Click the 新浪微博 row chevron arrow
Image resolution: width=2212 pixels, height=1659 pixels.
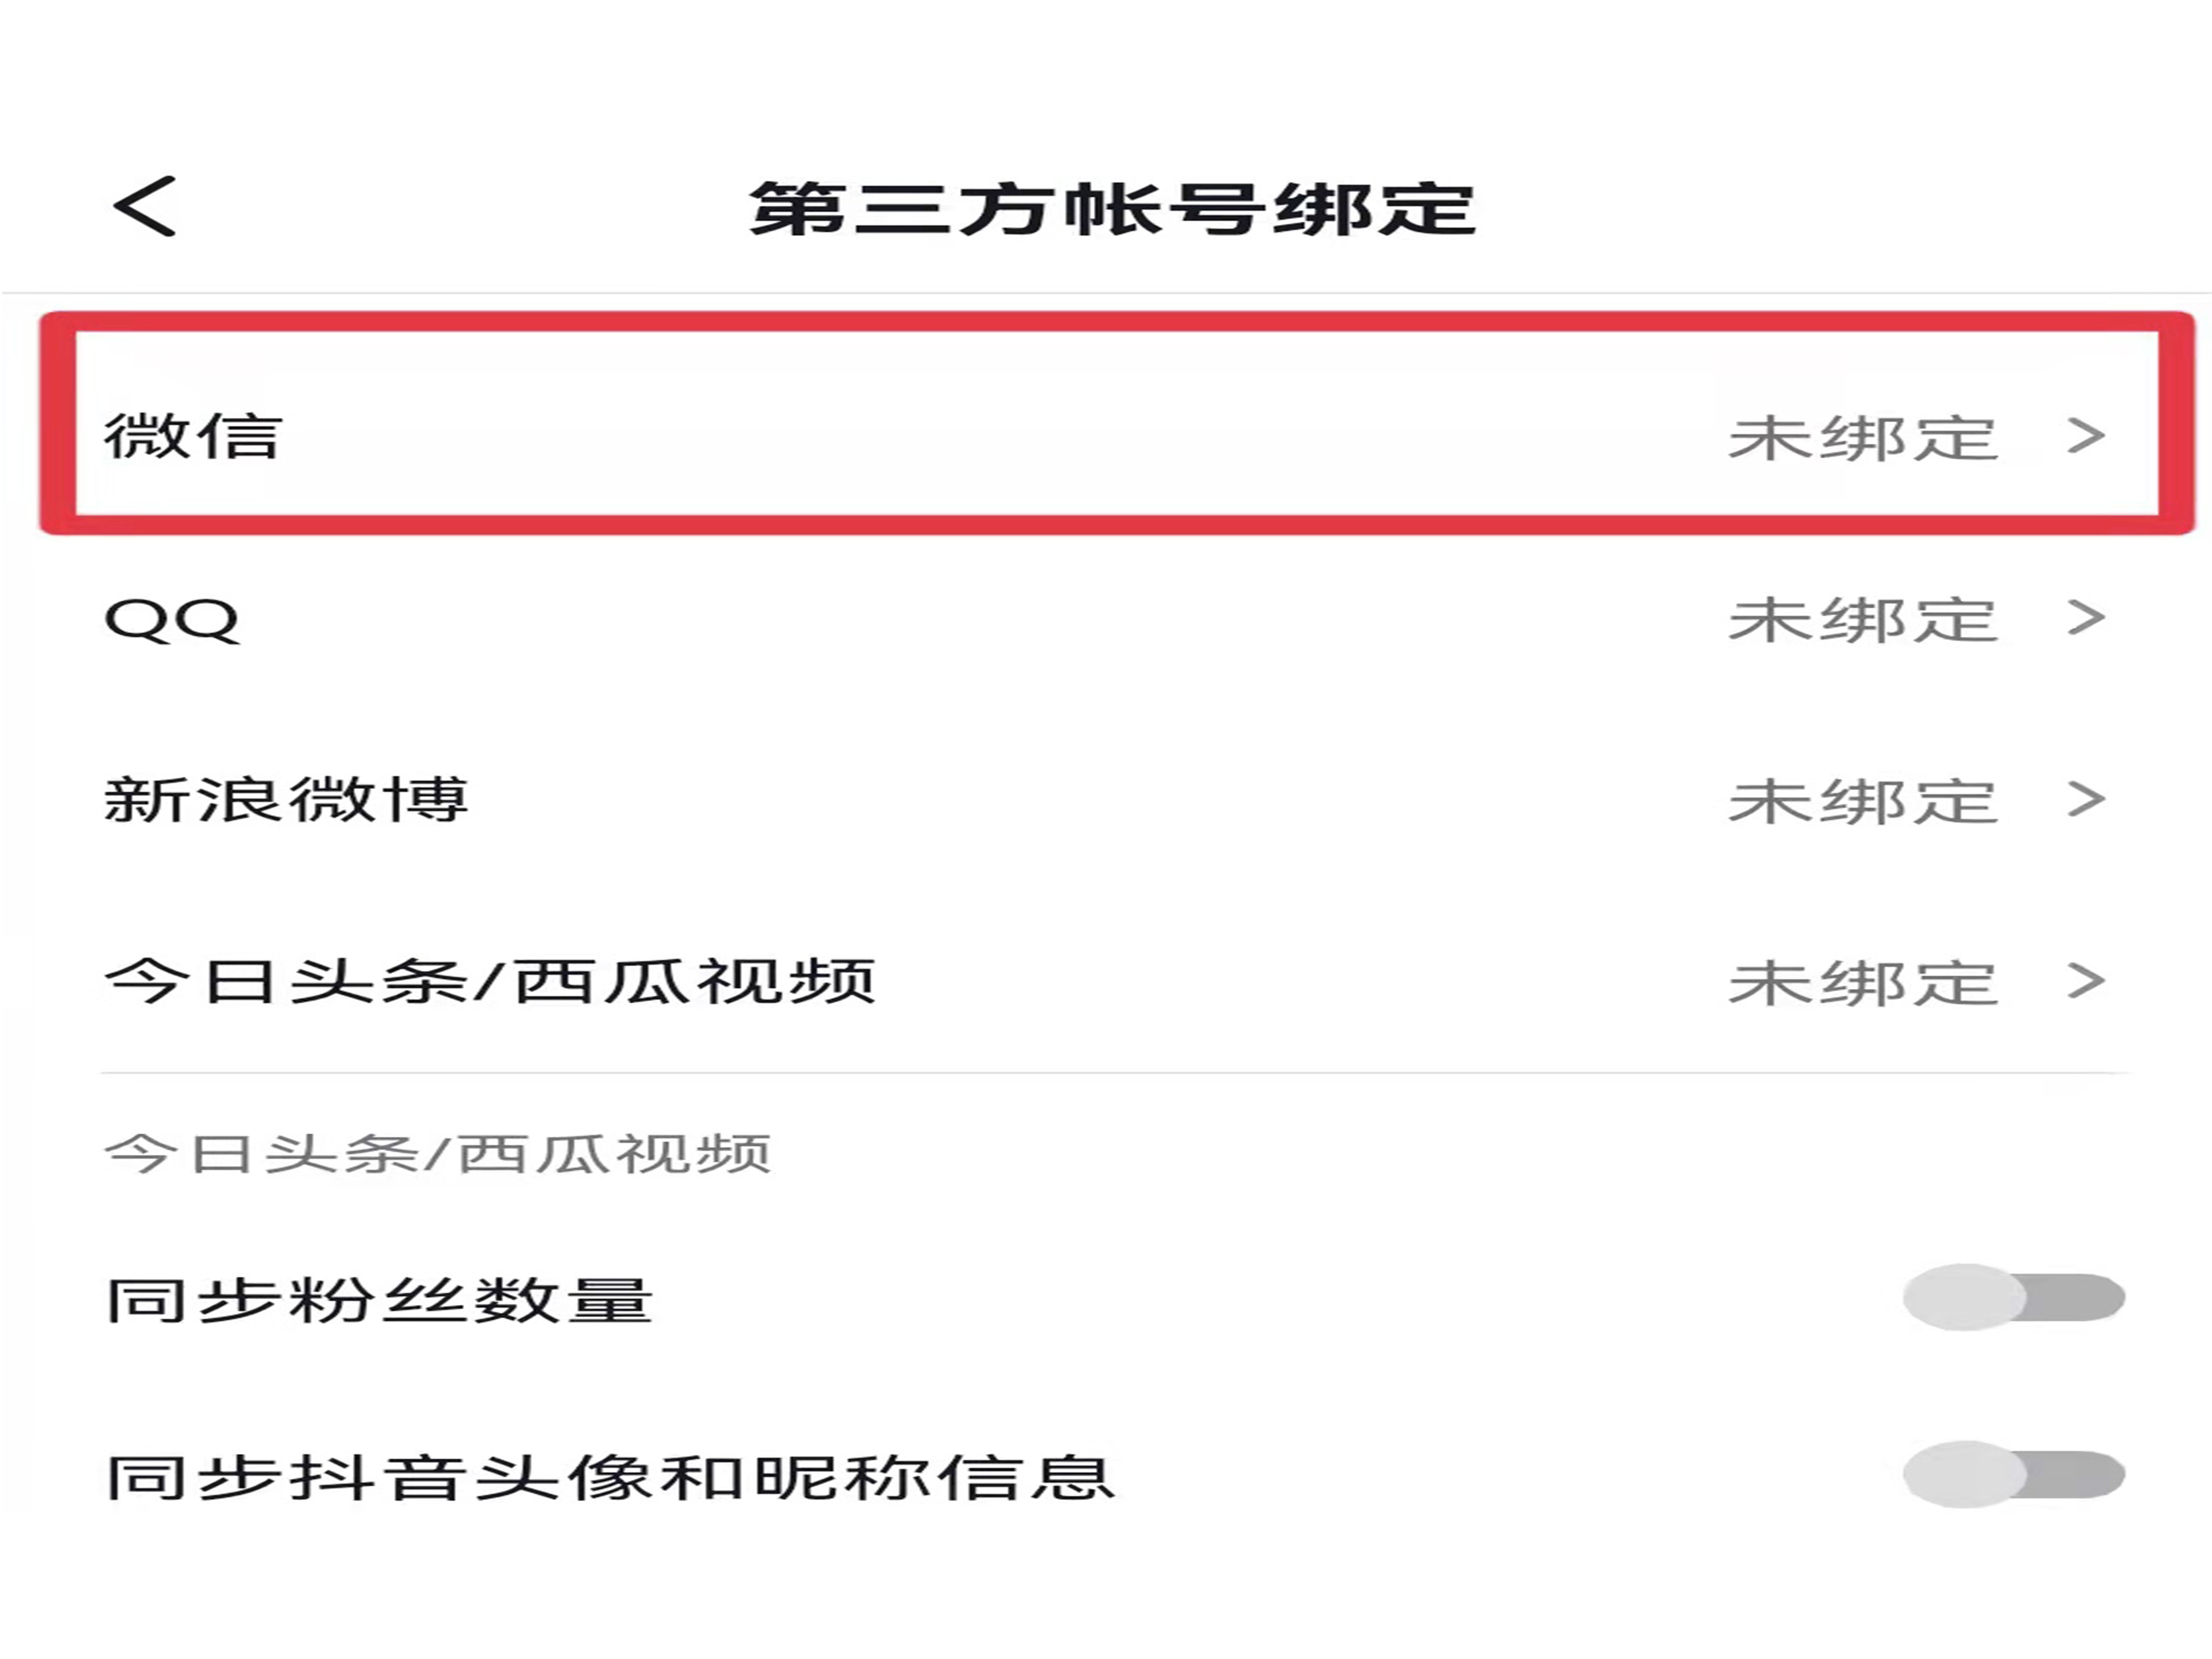(x=2086, y=800)
